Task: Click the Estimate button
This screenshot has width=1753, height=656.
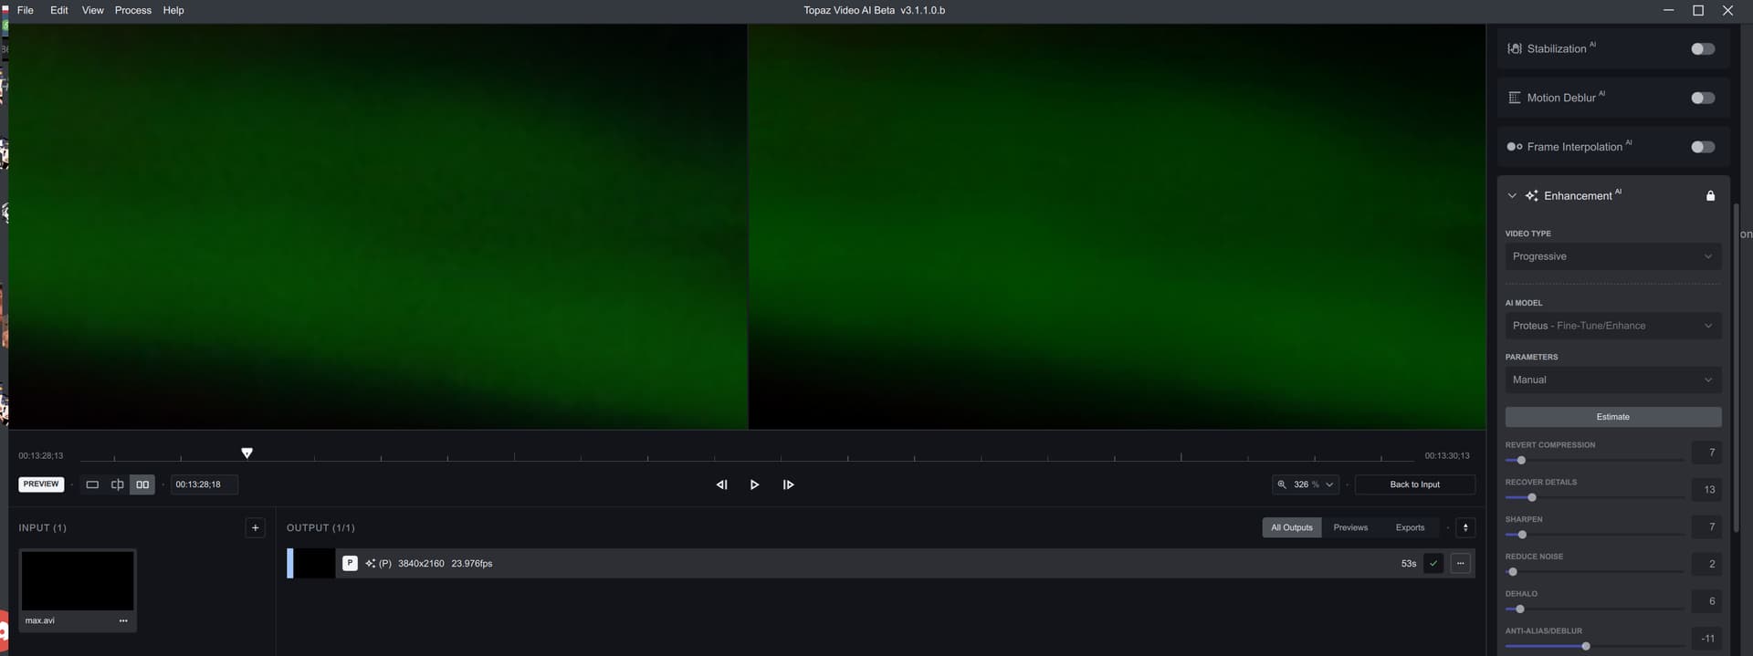Action: click(x=1612, y=417)
